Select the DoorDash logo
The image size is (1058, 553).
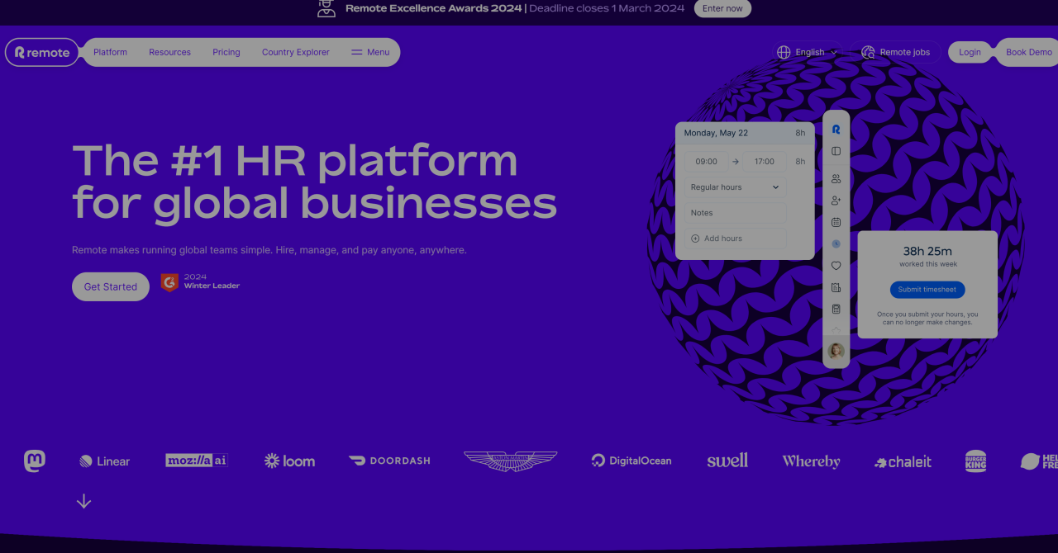389,461
